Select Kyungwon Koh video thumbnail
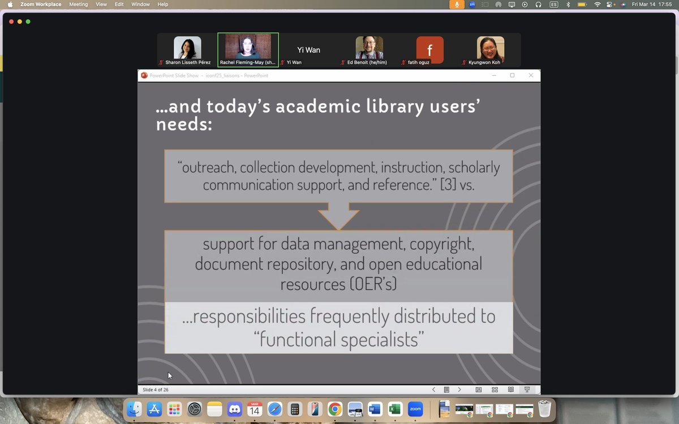 (x=491, y=50)
